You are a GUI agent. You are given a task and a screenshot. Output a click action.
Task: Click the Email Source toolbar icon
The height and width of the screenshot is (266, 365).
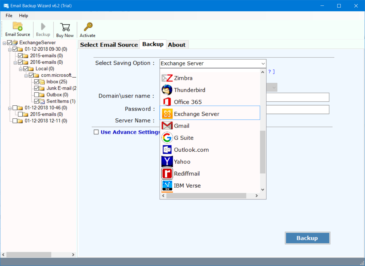click(18, 26)
